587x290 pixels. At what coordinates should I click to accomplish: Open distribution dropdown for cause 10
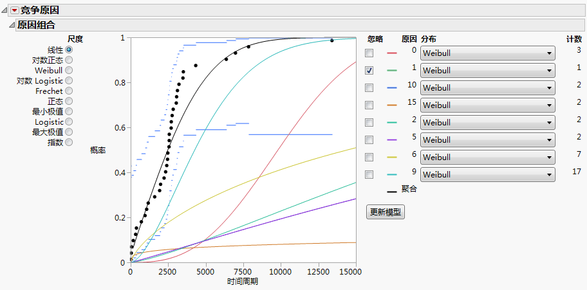(488, 87)
